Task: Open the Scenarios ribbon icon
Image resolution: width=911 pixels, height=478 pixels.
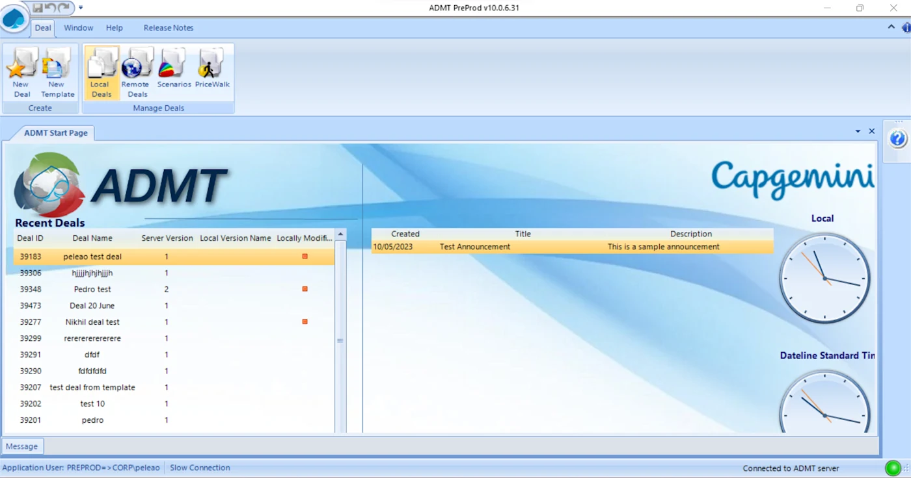Action: tap(174, 68)
